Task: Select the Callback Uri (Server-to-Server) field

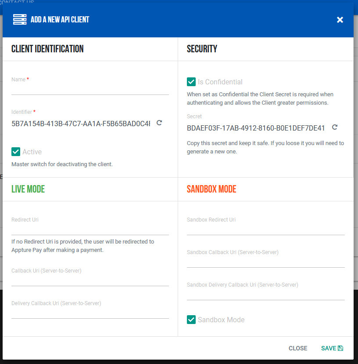Action: [90, 280]
